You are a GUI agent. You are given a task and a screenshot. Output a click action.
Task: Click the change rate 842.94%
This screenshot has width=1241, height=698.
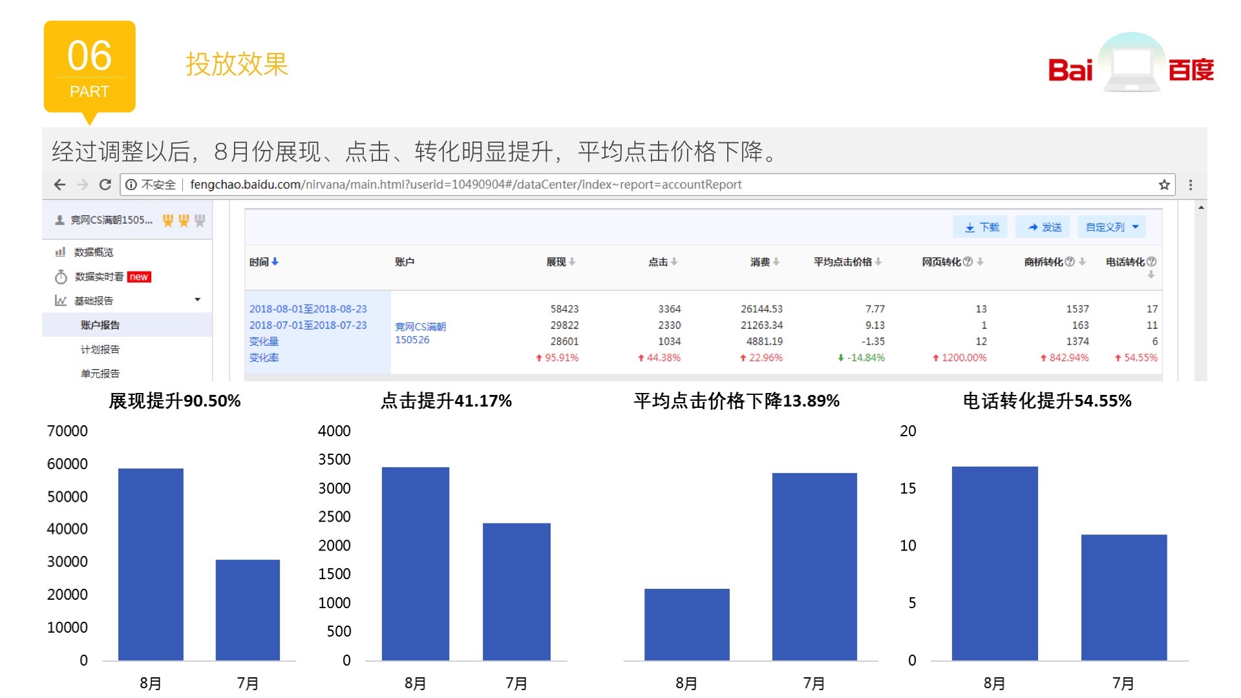click(x=1065, y=357)
